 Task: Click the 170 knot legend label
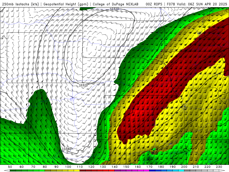[x=149, y=167]
